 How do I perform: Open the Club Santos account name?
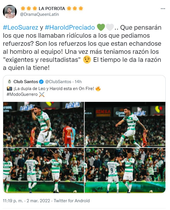click(26, 82)
